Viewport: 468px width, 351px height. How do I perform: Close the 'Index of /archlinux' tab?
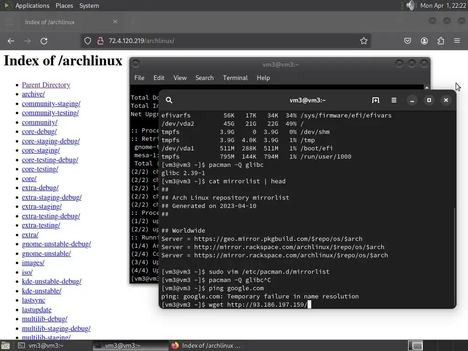click(x=115, y=21)
